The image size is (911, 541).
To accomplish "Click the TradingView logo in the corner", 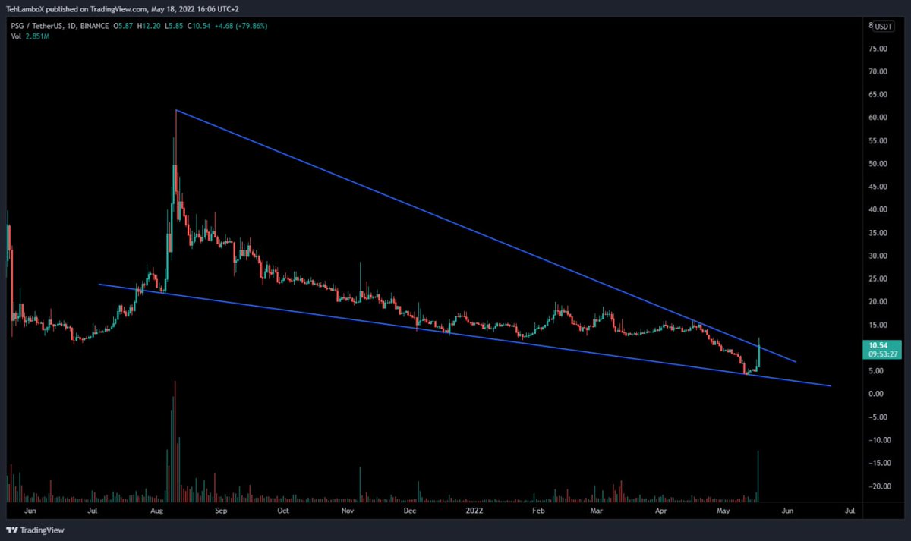I will point(35,529).
